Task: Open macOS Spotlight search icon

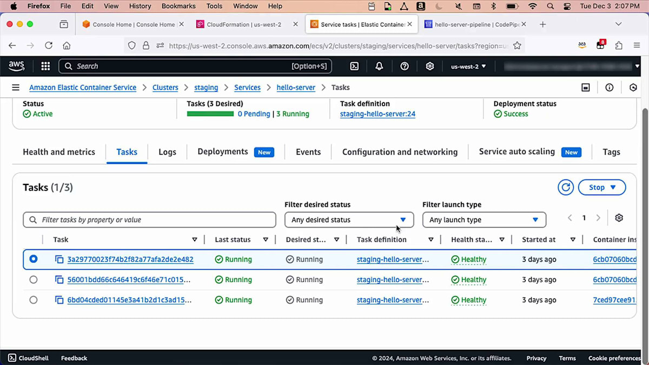Action: click(551, 6)
